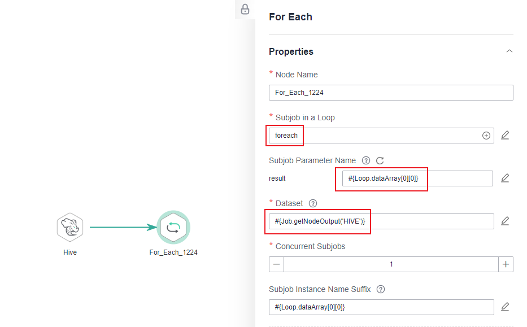The image size is (527, 327).
Task: Select the For_Each_1224 node on the canvas
Action: (x=173, y=228)
